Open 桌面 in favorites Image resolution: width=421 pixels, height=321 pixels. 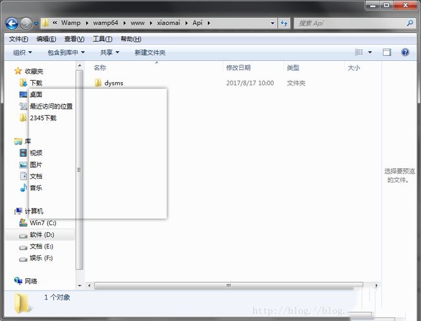point(36,94)
